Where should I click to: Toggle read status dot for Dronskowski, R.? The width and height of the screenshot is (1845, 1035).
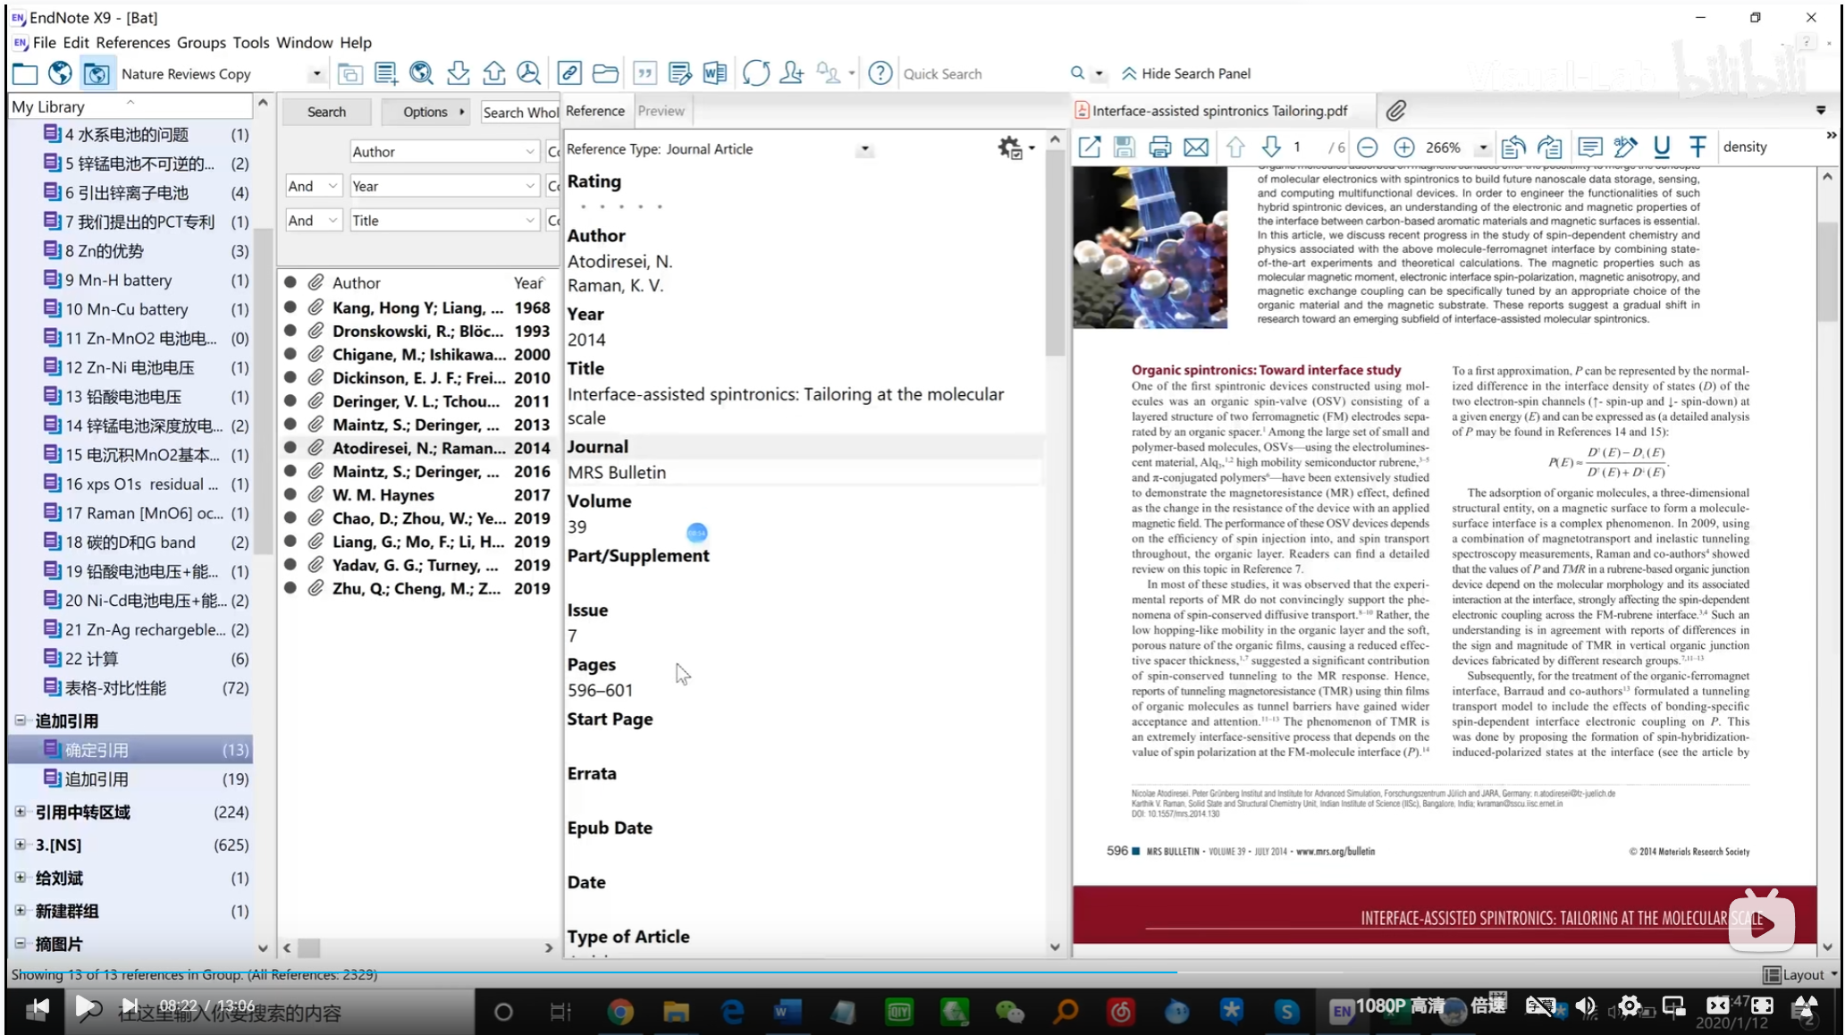coord(291,331)
